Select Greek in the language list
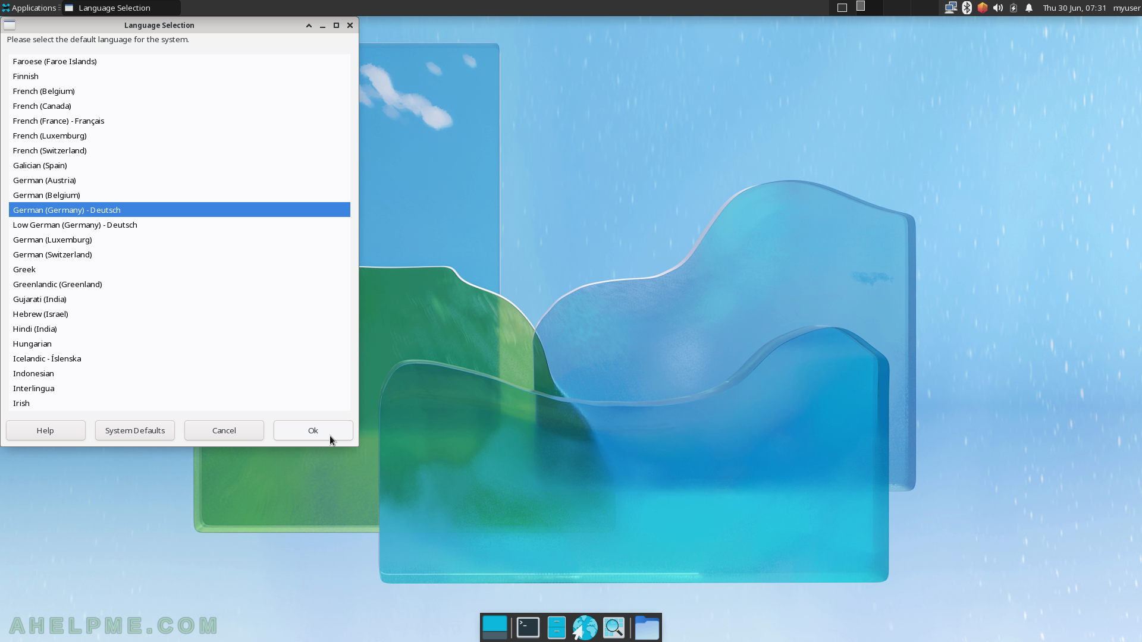1142x642 pixels. pos(180,269)
